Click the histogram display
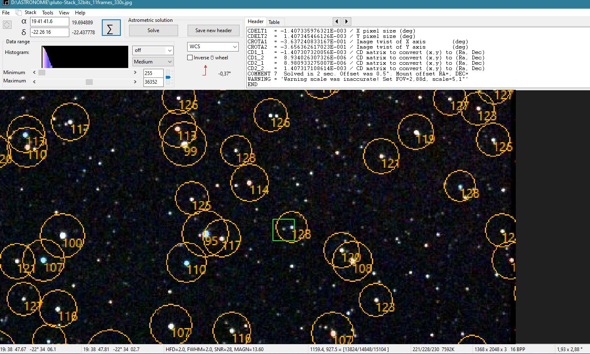 coord(85,57)
